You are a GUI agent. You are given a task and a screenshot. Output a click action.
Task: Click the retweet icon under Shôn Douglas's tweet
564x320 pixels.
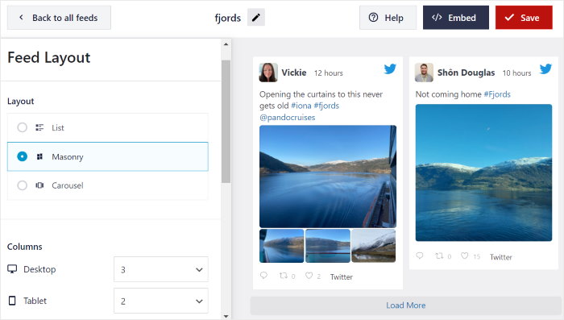pyautogui.click(x=439, y=256)
